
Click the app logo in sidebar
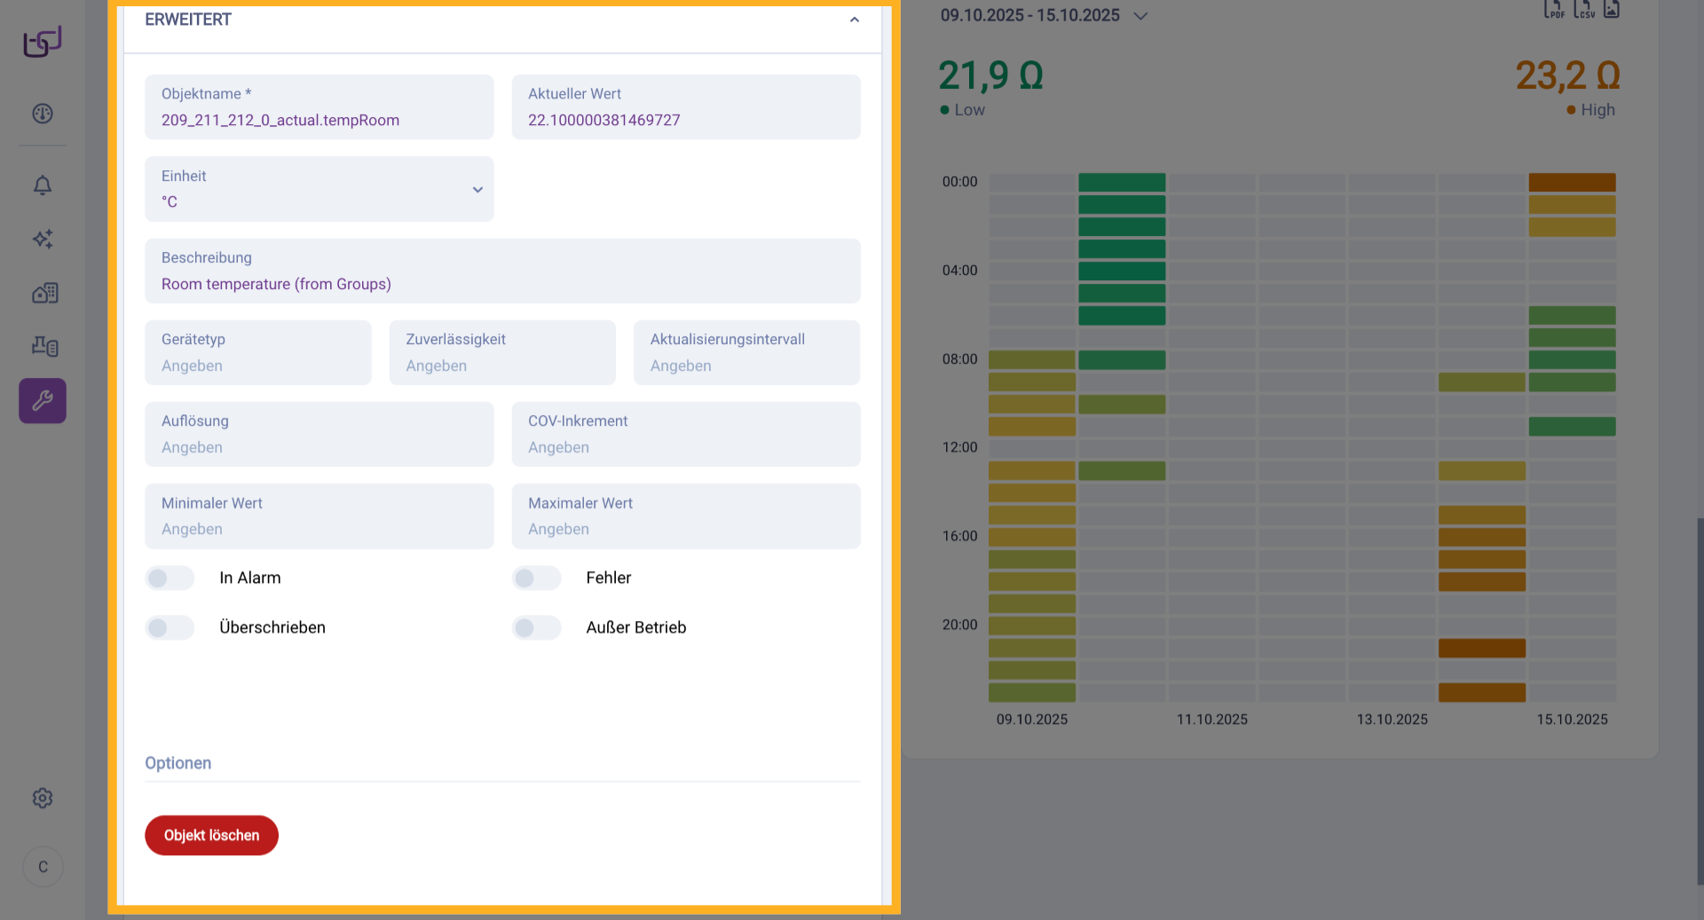coord(43,42)
